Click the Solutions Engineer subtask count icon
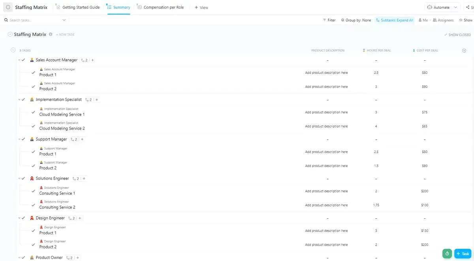 click(76, 178)
